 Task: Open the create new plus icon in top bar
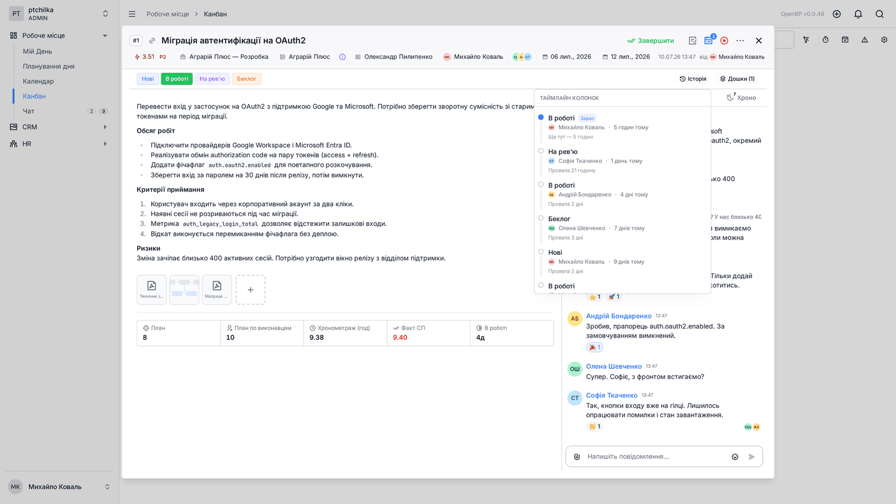click(837, 14)
